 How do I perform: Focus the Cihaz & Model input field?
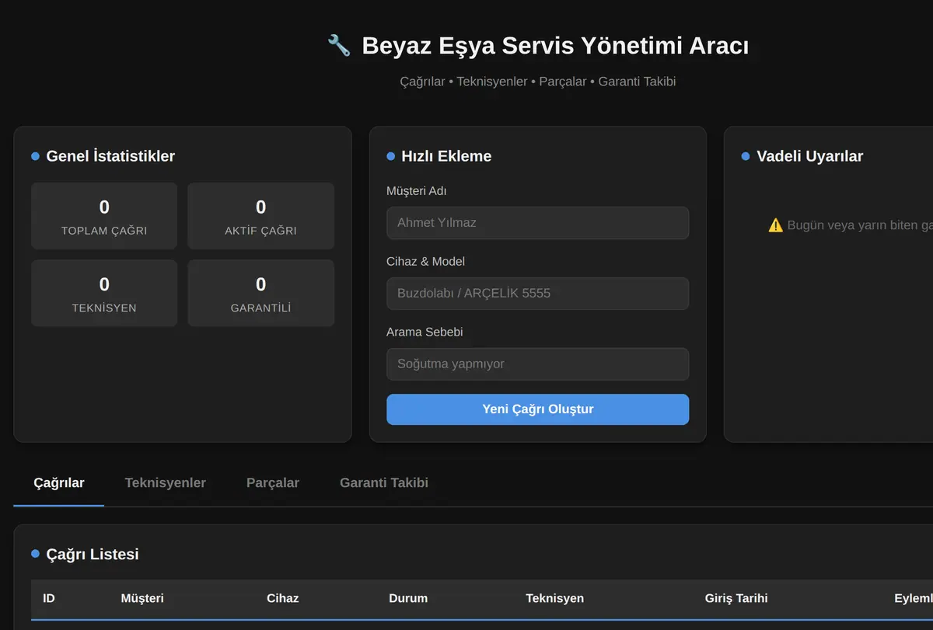coord(538,294)
